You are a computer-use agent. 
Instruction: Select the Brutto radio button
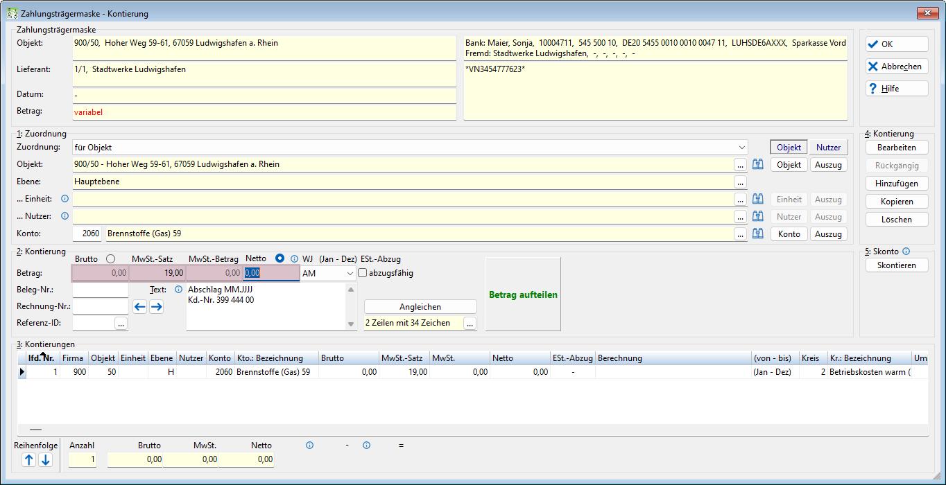[110, 258]
